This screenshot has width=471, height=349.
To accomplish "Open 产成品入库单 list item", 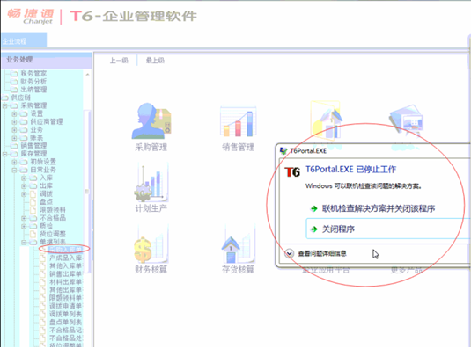I will click(65, 258).
